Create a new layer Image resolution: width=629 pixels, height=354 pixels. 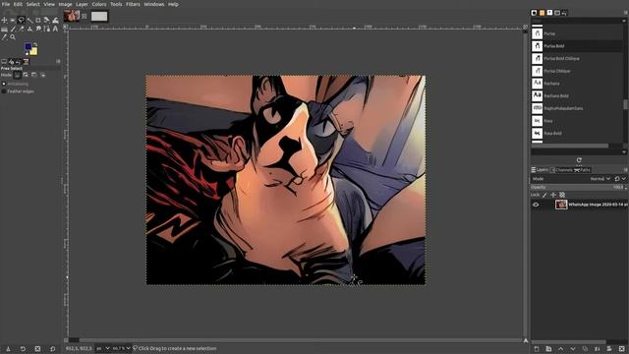click(x=537, y=349)
